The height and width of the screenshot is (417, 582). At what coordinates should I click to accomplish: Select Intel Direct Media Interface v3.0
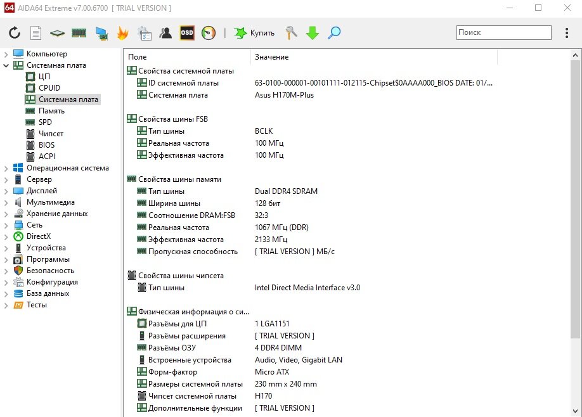[307, 288]
